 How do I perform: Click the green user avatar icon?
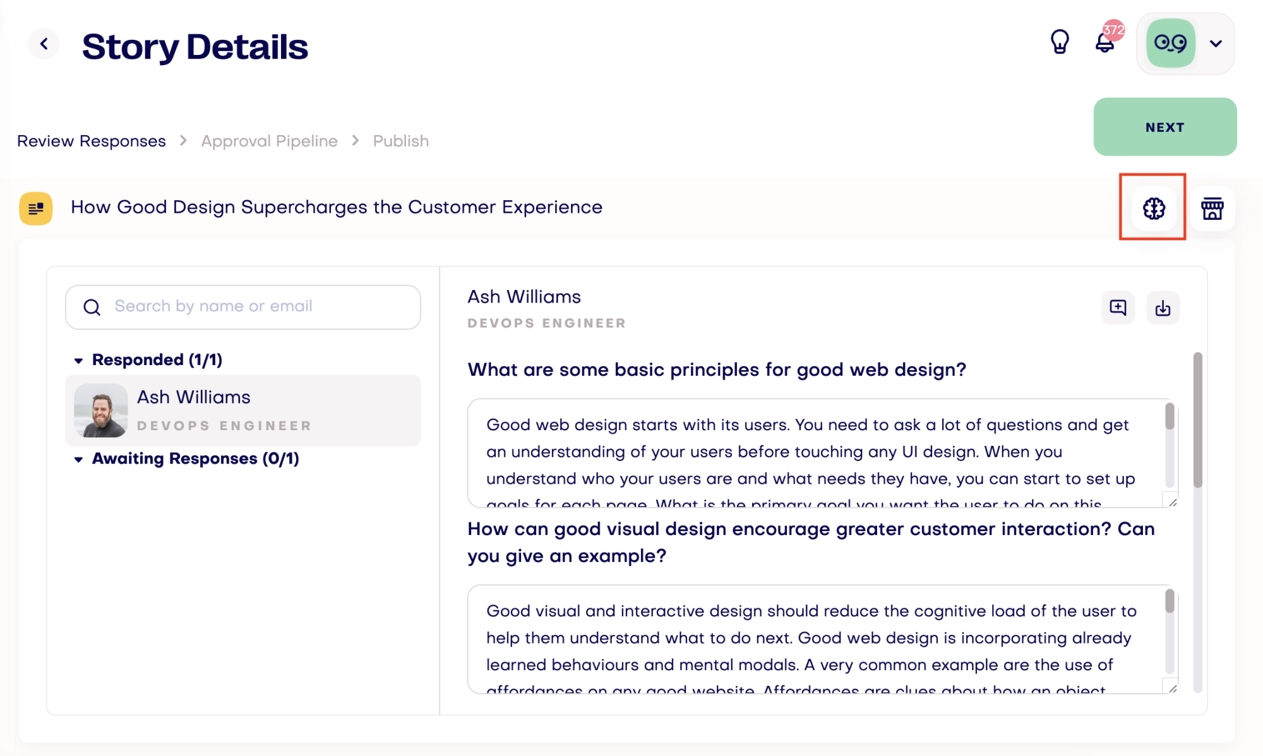point(1171,44)
